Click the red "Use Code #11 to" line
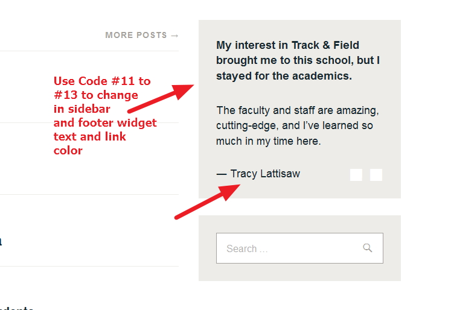The height and width of the screenshot is (310, 451). 102,81
